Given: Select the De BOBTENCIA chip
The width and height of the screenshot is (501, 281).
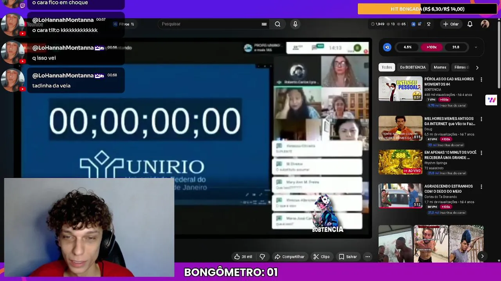Looking at the screenshot, I should (413, 68).
